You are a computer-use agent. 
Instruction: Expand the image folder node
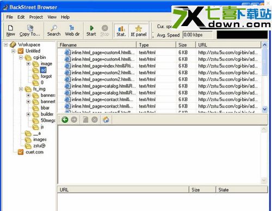28,64
